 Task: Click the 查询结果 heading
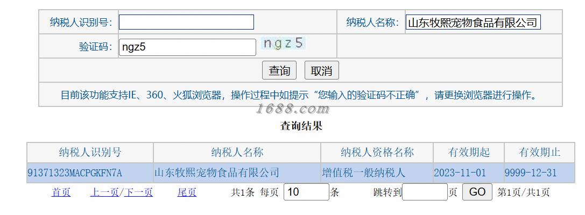click(301, 126)
